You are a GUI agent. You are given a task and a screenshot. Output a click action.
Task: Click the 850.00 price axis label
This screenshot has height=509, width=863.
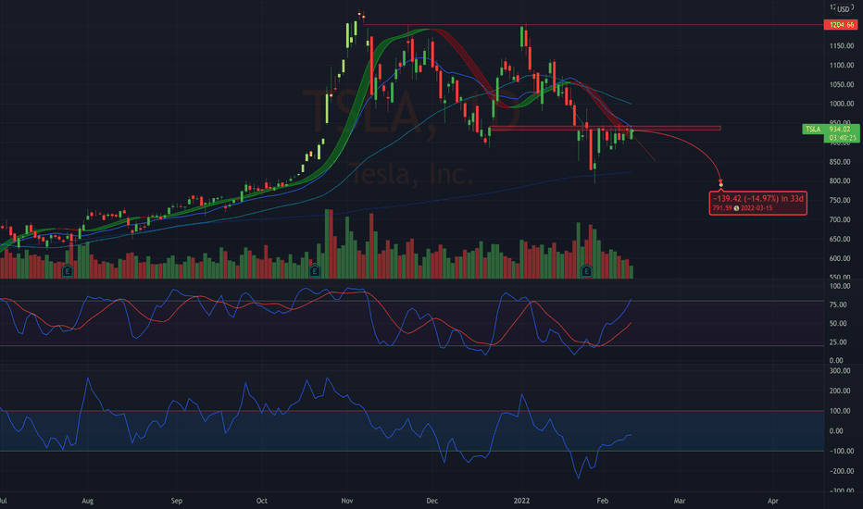click(842, 162)
